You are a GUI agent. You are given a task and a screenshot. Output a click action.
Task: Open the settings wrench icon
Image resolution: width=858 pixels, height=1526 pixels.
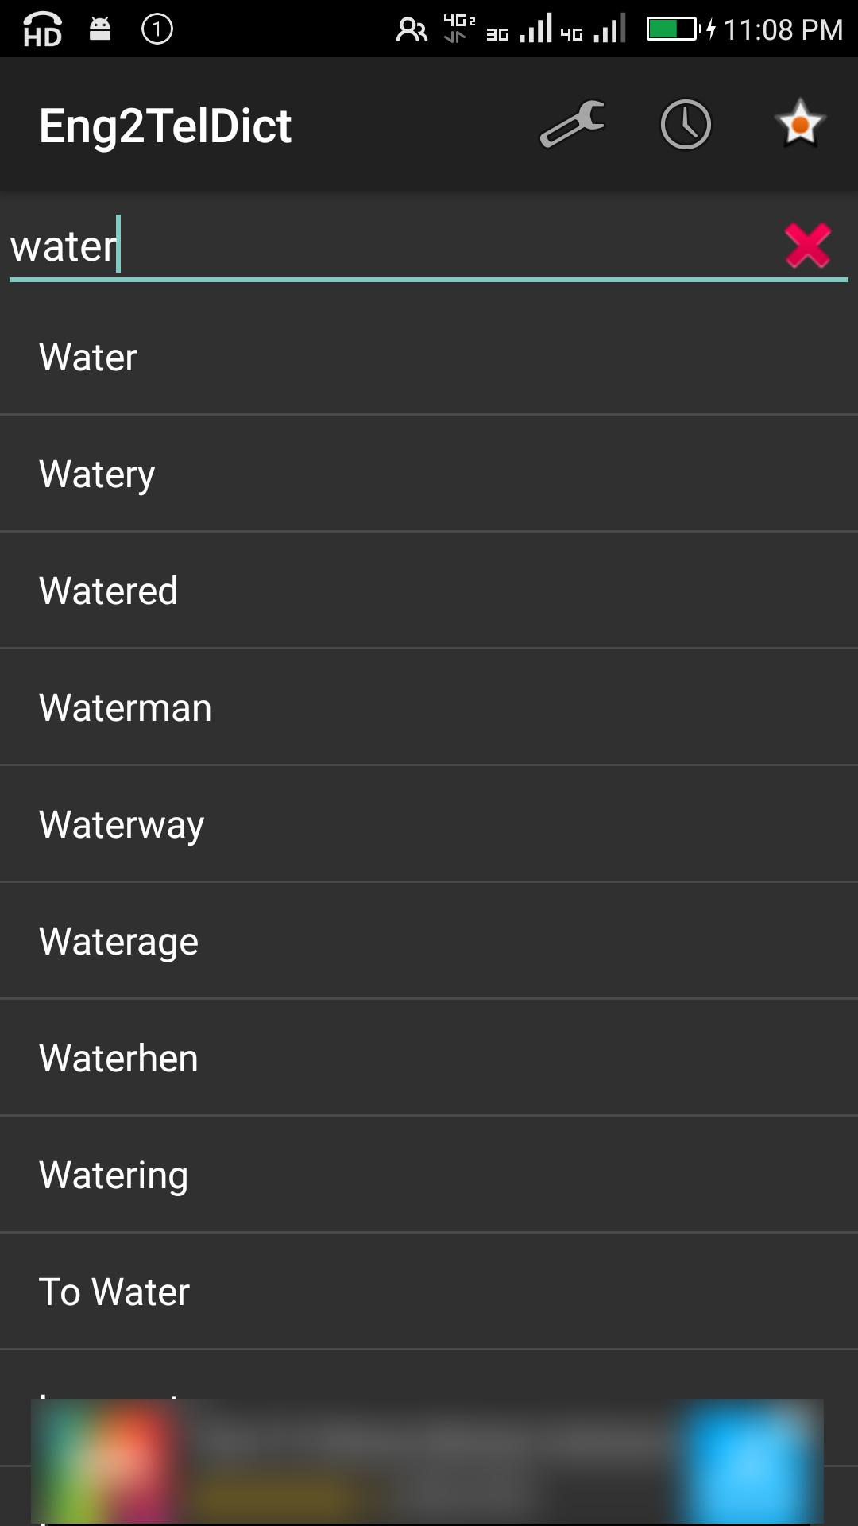coord(572,125)
